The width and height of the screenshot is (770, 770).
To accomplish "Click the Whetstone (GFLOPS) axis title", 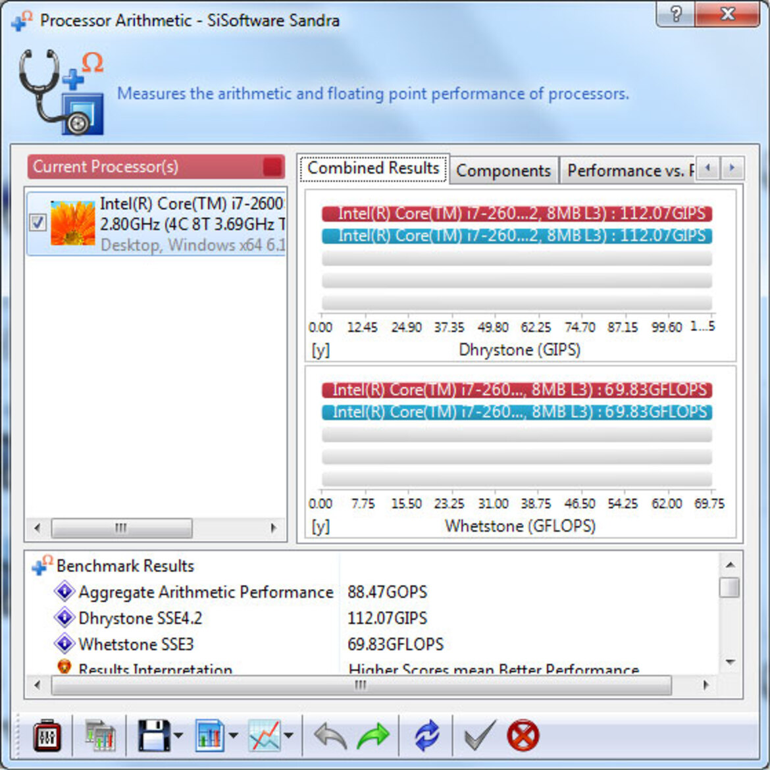I will coord(520,526).
